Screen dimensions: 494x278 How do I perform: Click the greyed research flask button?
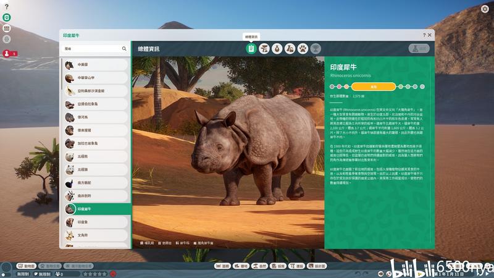tap(419, 49)
